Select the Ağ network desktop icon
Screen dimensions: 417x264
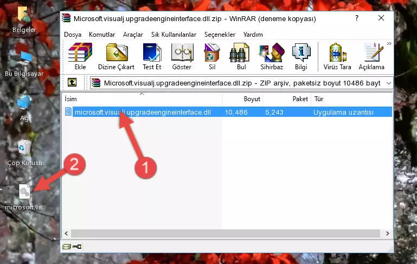click(24, 108)
